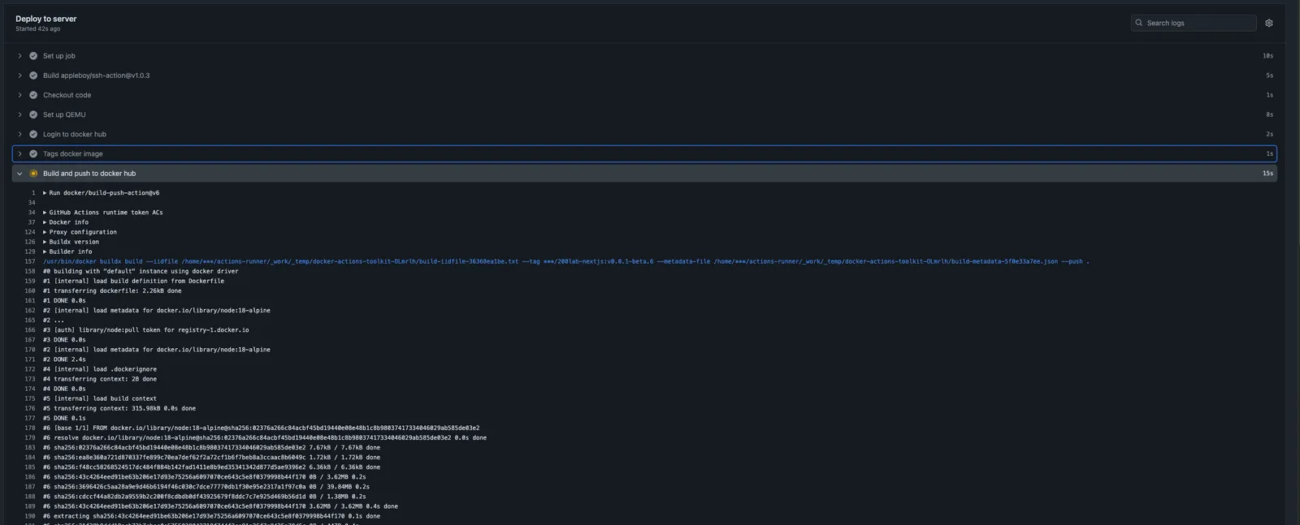Click the Set up QEMU success checkmark
Screen dimensions: 1300x525
pyautogui.click(x=33, y=114)
